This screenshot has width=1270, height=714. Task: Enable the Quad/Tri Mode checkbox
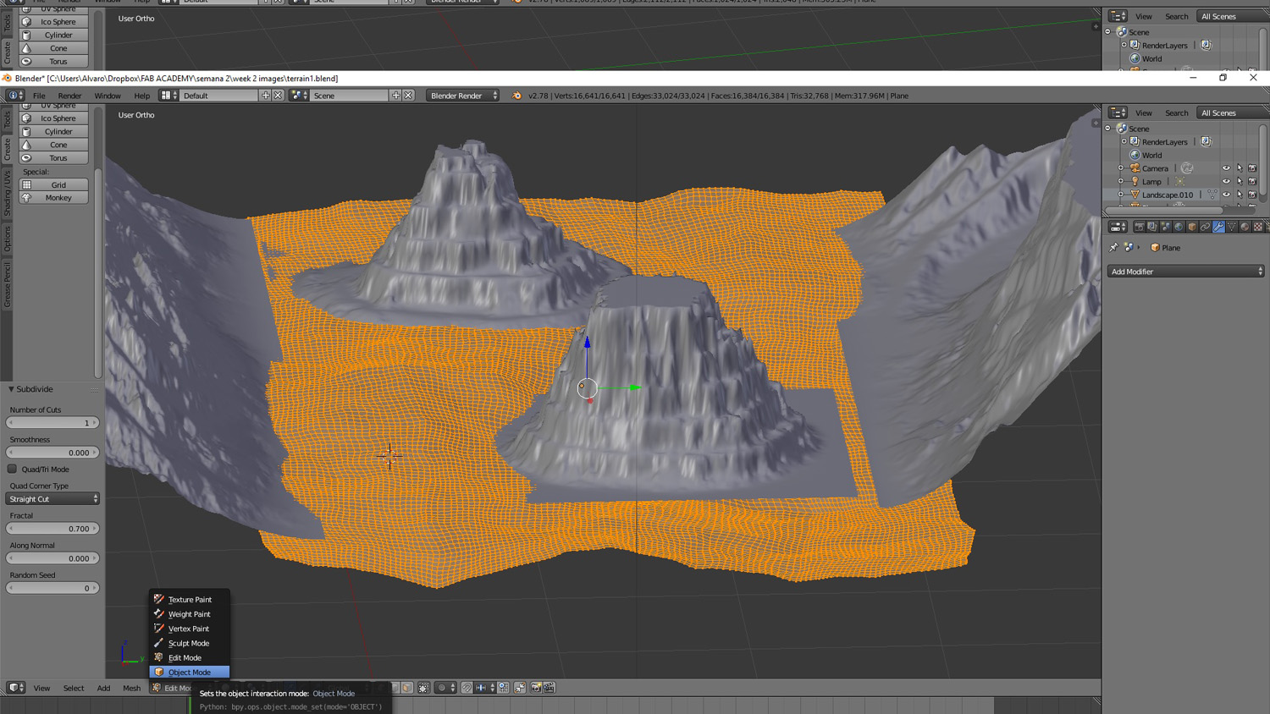(x=12, y=469)
